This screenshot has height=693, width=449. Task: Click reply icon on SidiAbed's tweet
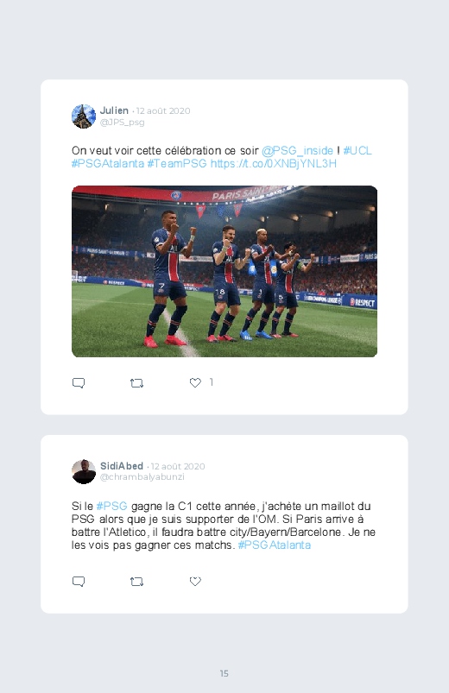(x=79, y=581)
